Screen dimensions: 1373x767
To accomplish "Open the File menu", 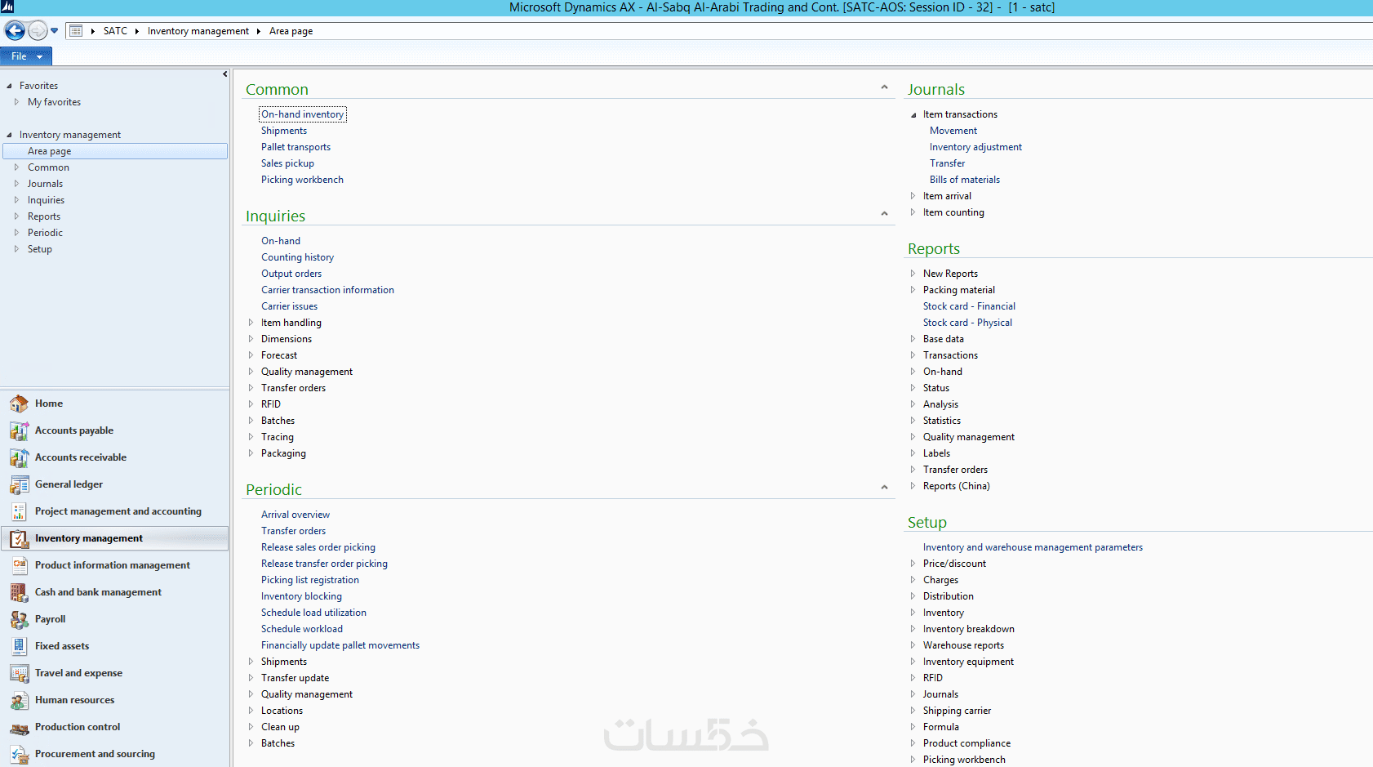I will coord(26,56).
